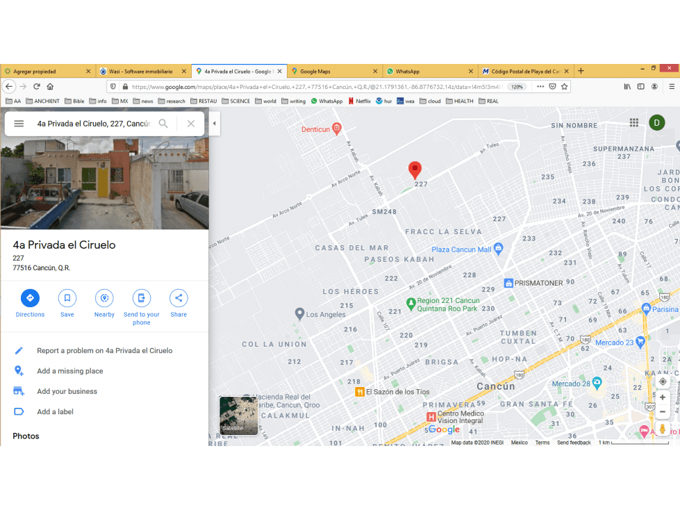
Task: Open the Google account avatar D
Action: (x=656, y=123)
